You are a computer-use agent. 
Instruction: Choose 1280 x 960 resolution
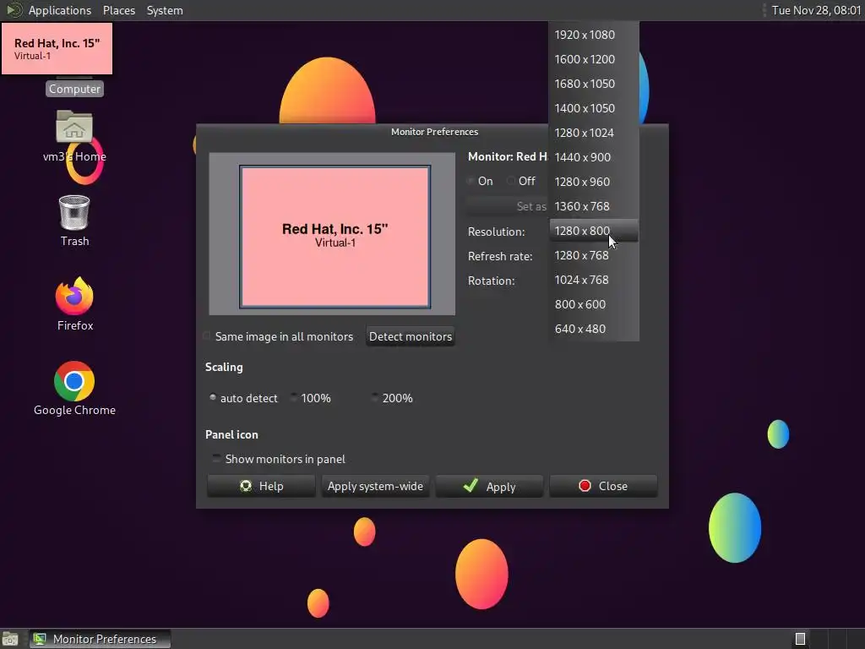point(594,182)
